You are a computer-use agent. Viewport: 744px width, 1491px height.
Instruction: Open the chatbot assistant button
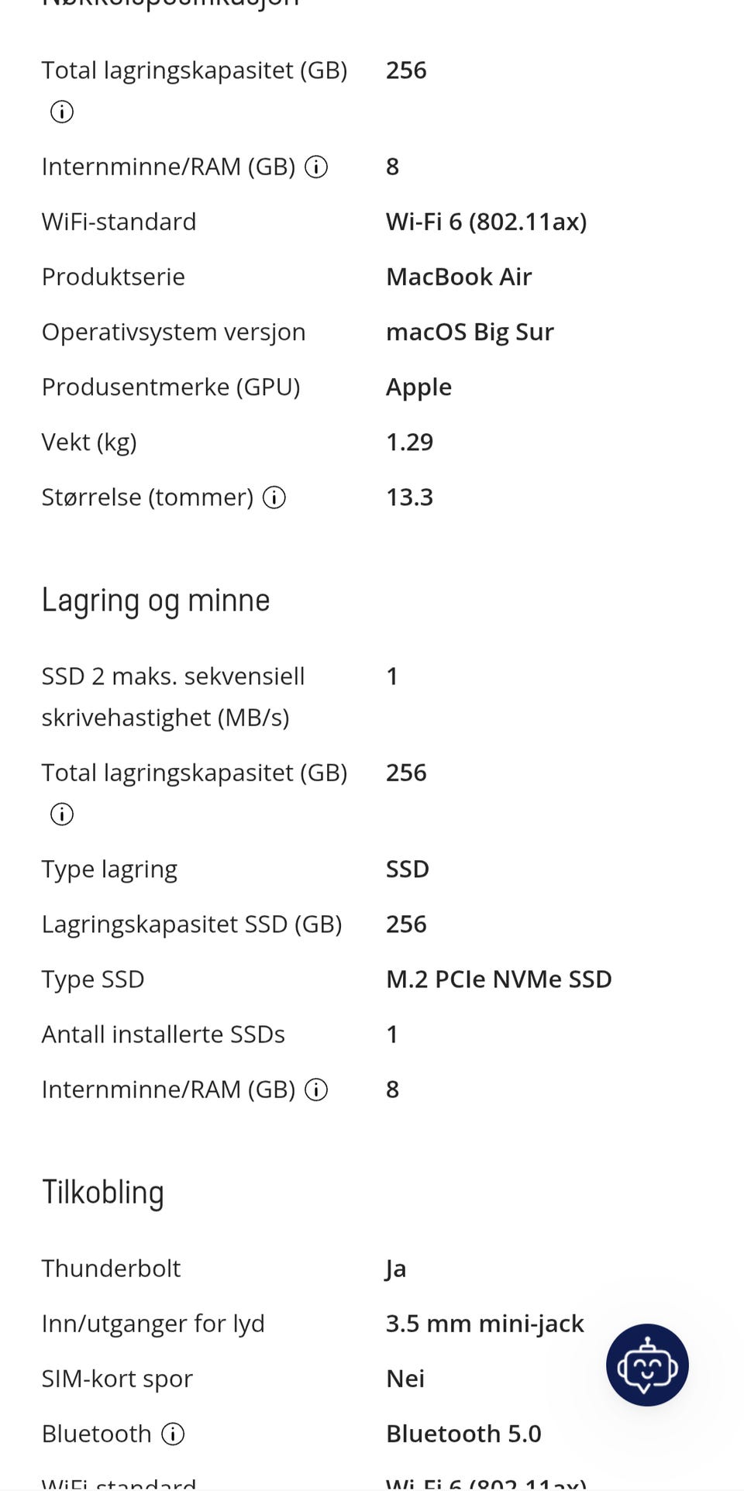click(x=647, y=1365)
